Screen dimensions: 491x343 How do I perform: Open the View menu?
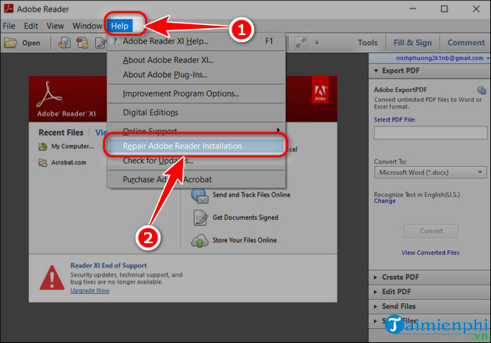click(x=55, y=26)
